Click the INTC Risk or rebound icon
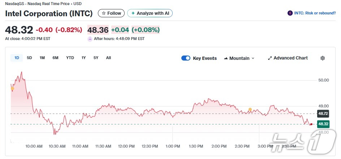Image resolution: width=341 pixels, height=159 pixels. pos(290,13)
